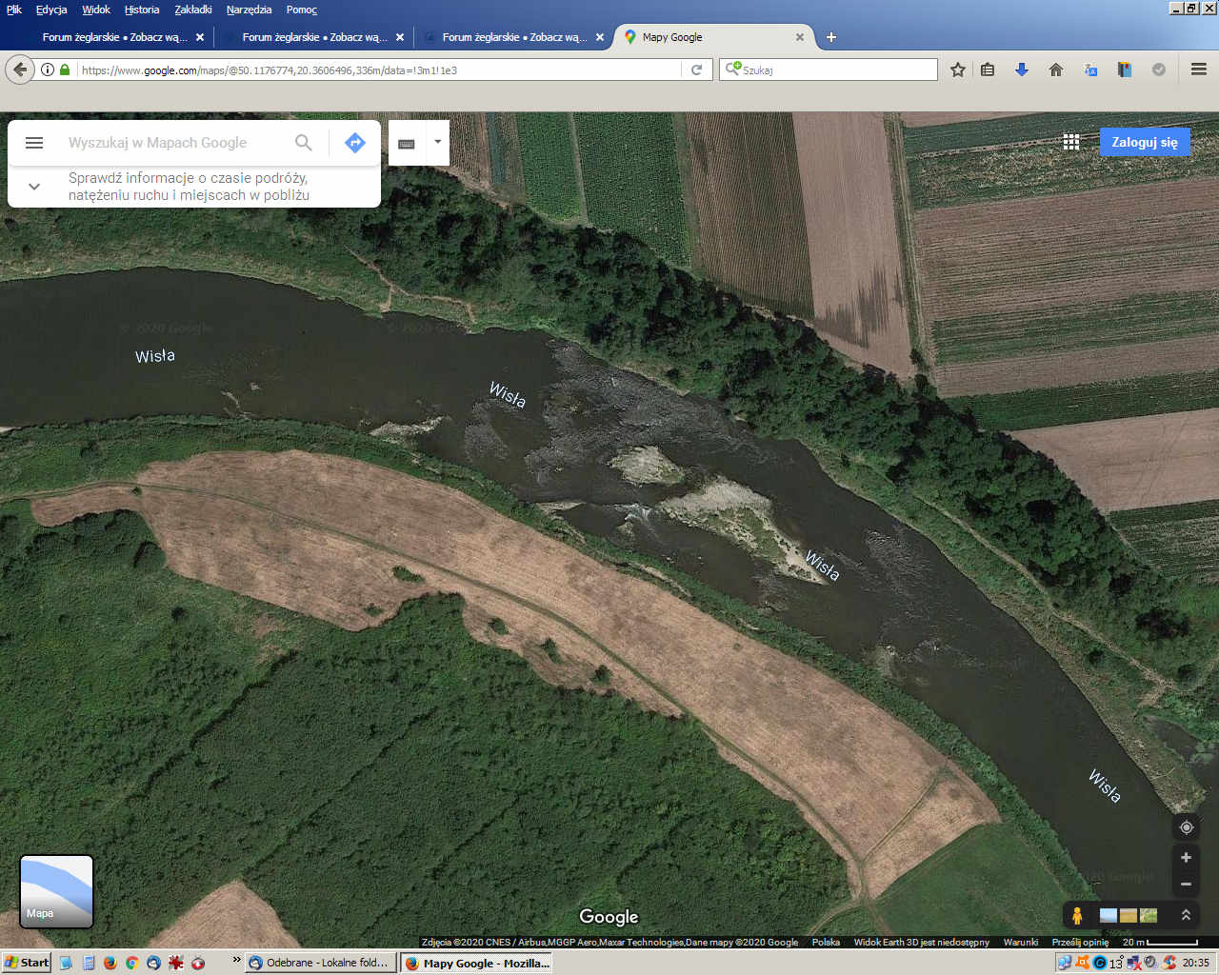1219x975 pixels.
Task: Show the on-screen keyboard input tool
Action: (407, 143)
